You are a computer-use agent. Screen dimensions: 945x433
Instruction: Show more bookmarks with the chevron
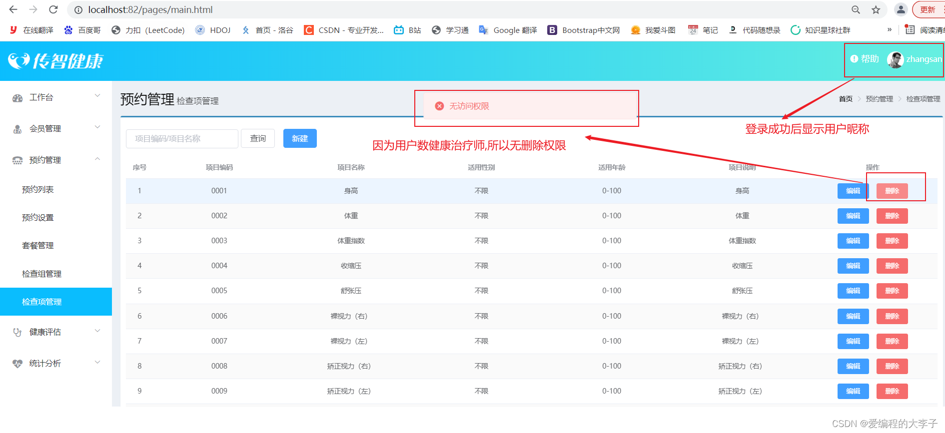point(890,30)
